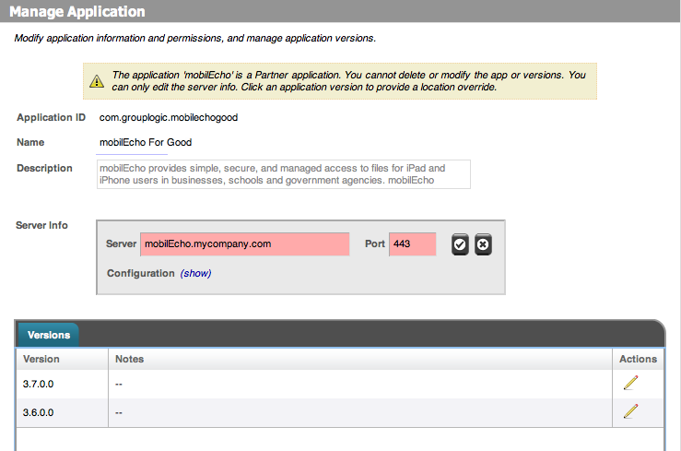Focus the Port 443 field
The image size is (681, 451).
[x=413, y=243]
